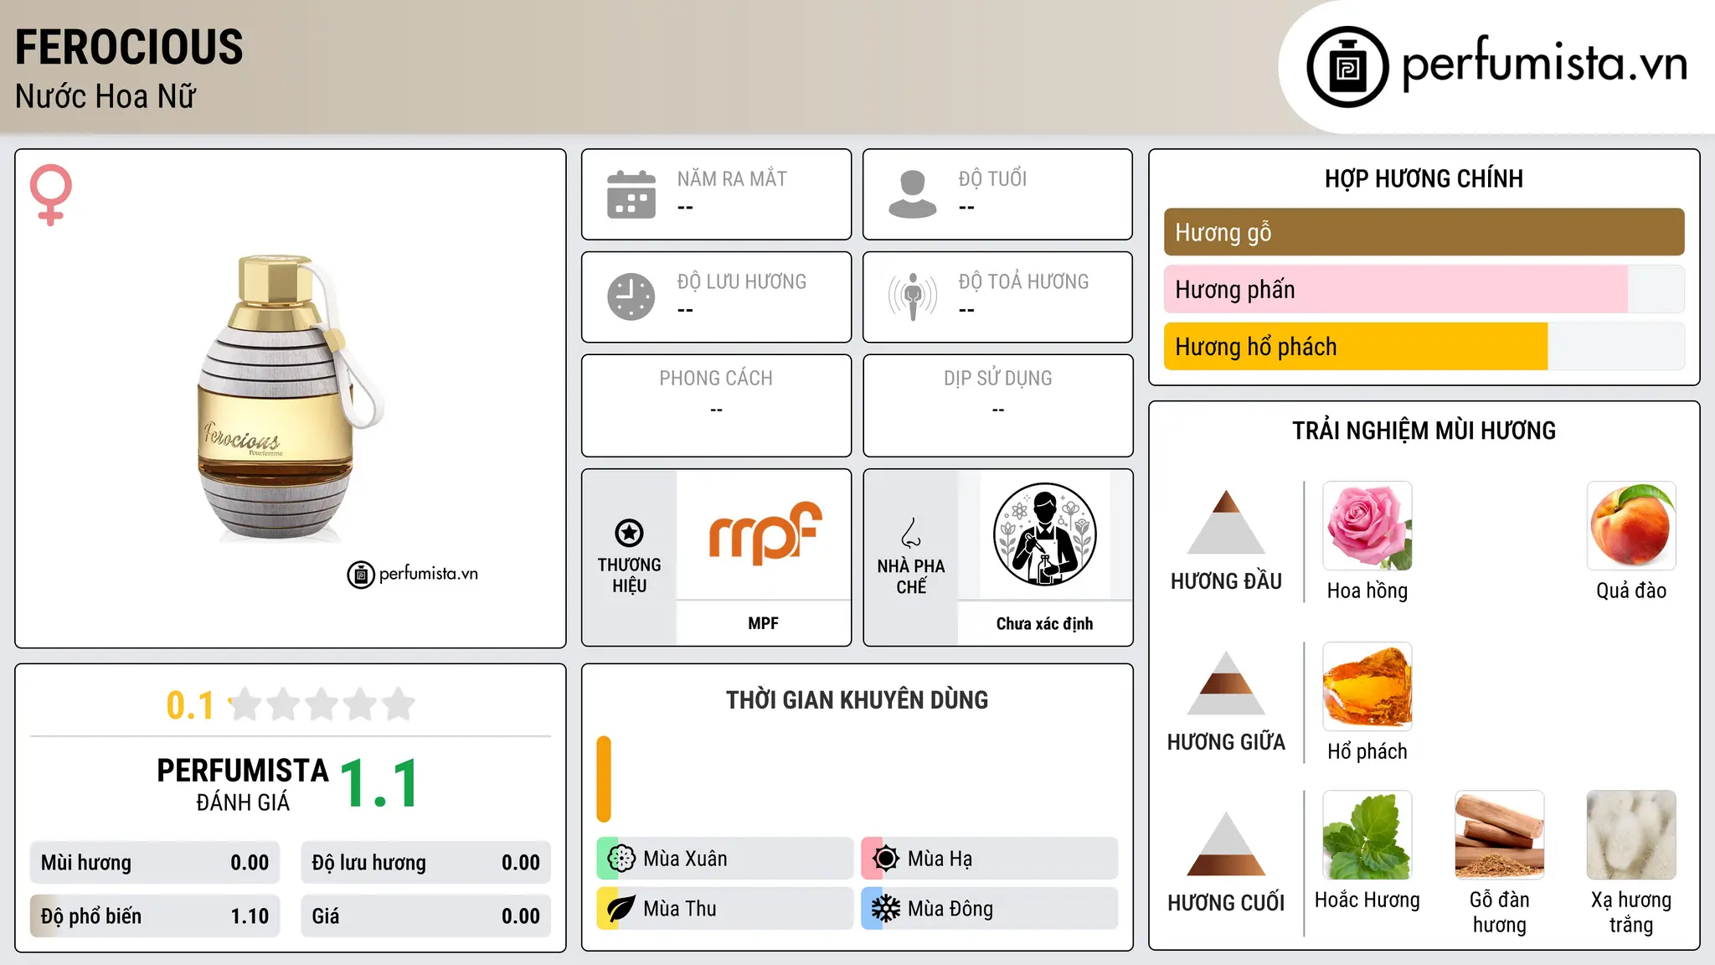Click the Phong cách info card
Image resolution: width=1715 pixels, height=965 pixels.
tap(716, 405)
